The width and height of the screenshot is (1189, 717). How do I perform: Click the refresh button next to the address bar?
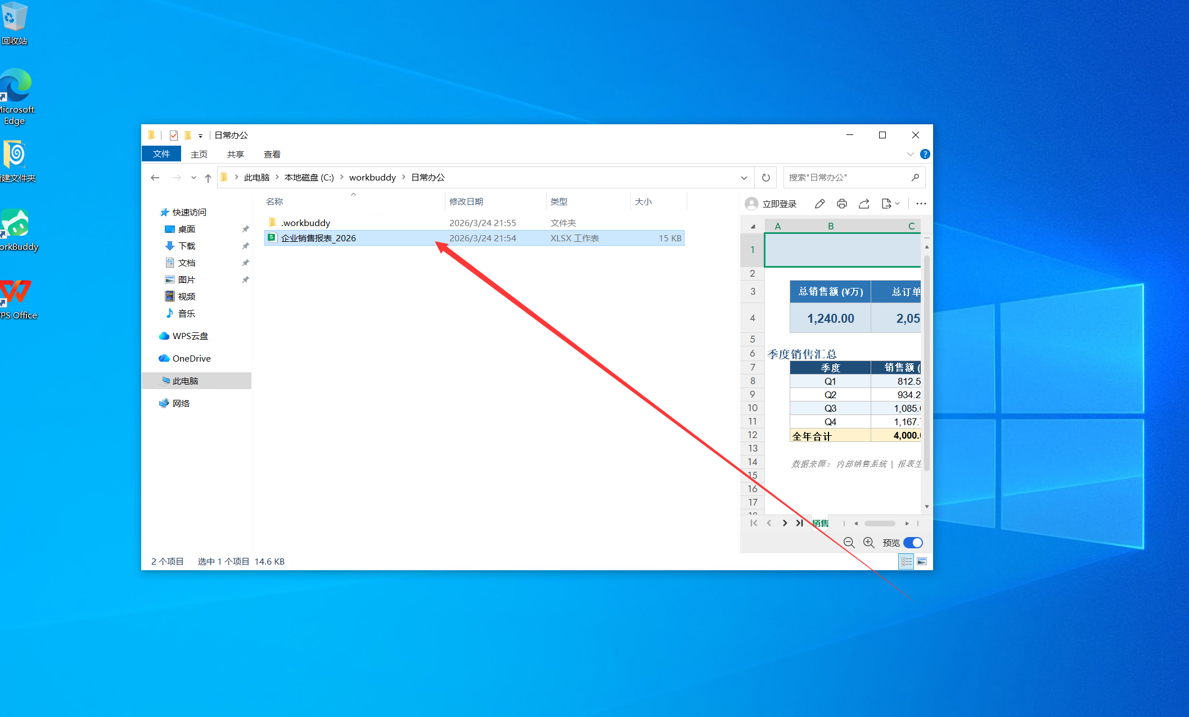[765, 178]
